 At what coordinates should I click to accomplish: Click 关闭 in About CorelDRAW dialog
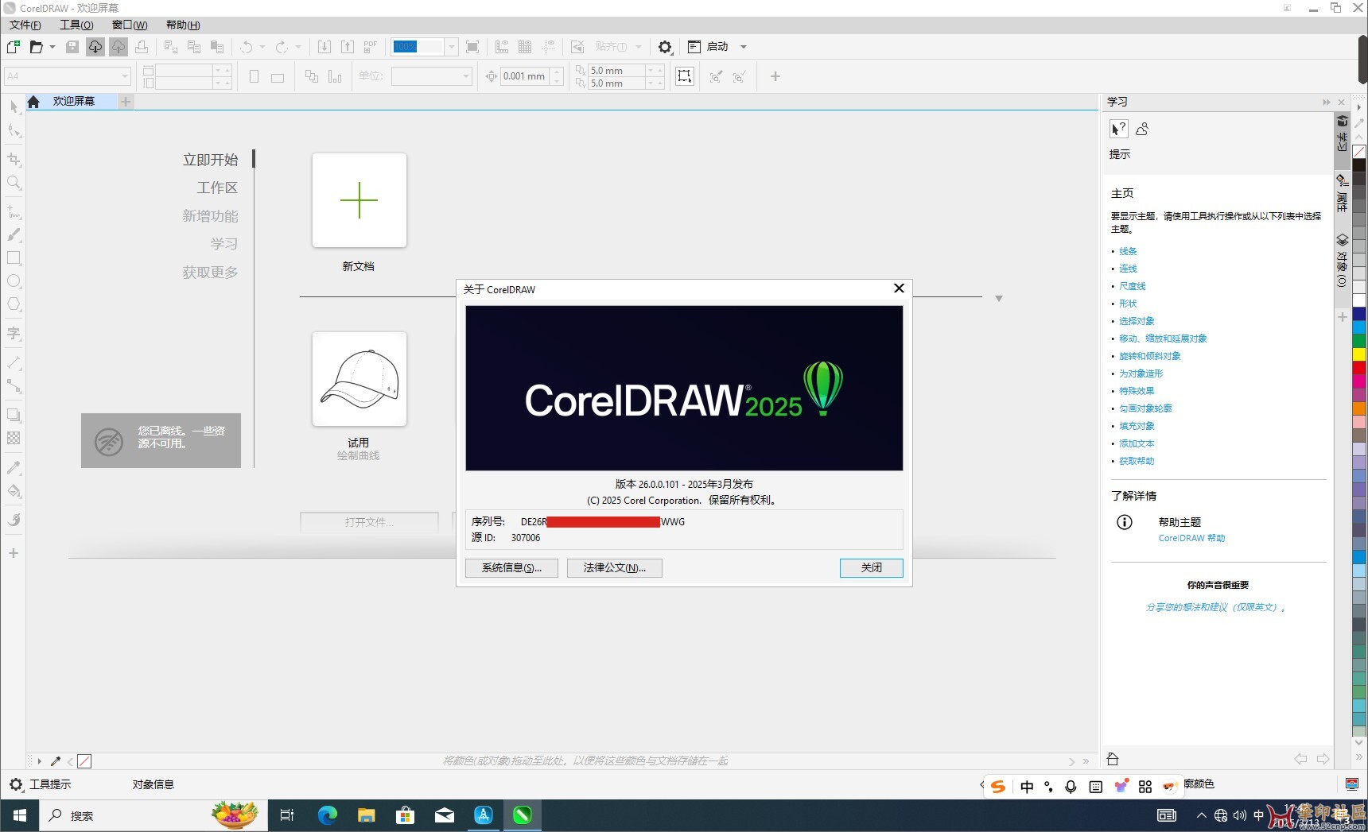[871, 567]
